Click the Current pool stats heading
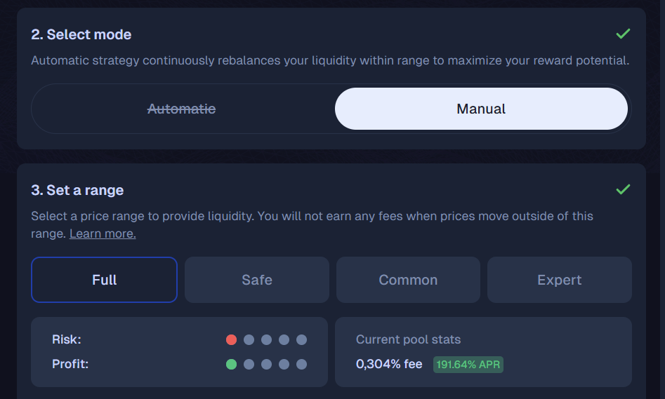This screenshot has width=665, height=399. 408,339
